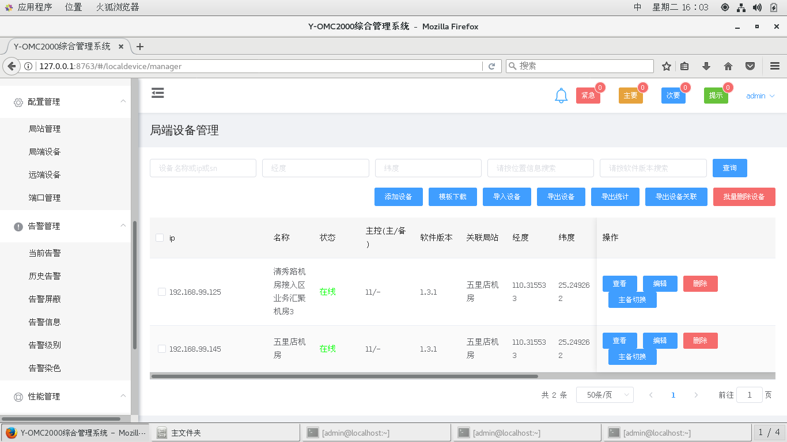The image size is (787, 442).
Task: Click the Firefox reload page icon
Action: pos(491,66)
